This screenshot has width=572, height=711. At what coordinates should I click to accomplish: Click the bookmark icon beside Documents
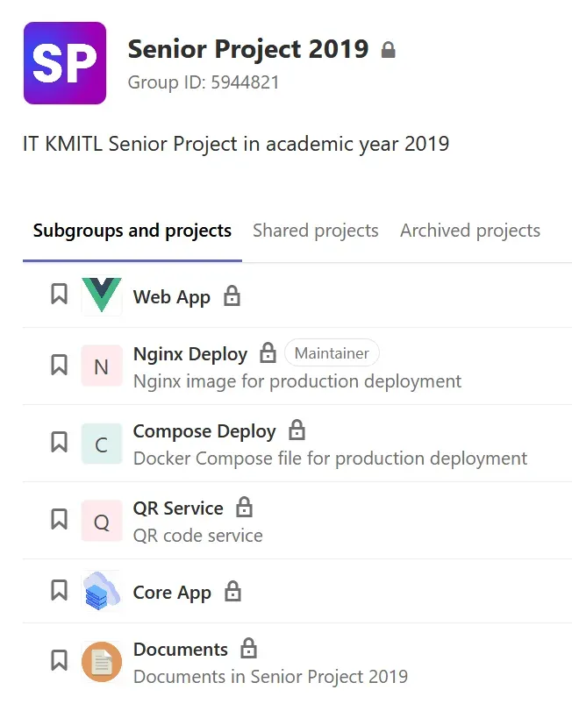pos(59,660)
